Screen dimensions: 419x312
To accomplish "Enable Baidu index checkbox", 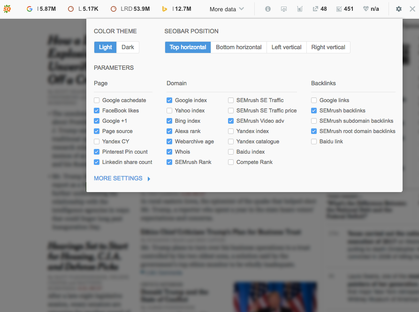I will [231, 152].
